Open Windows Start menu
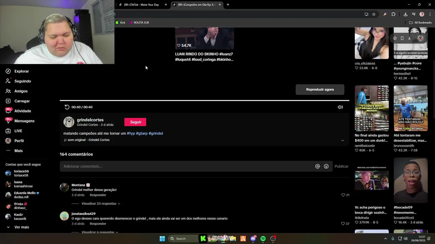435x244 pixels. [162, 239]
